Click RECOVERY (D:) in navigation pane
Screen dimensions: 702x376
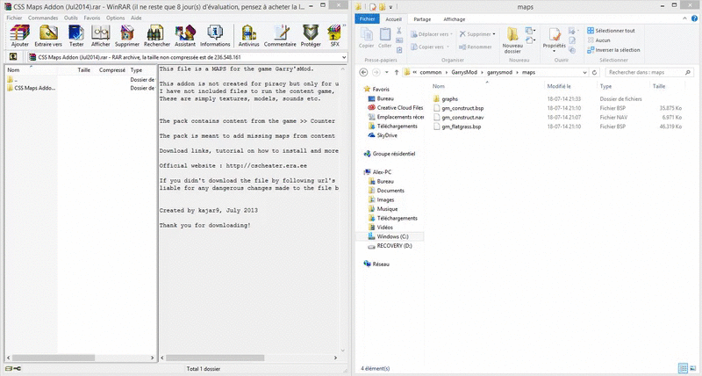[x=390, y=246]
